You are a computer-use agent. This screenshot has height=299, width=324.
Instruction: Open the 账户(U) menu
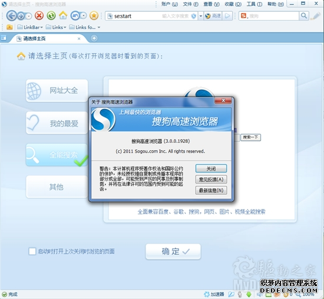(x=170, y=4)
